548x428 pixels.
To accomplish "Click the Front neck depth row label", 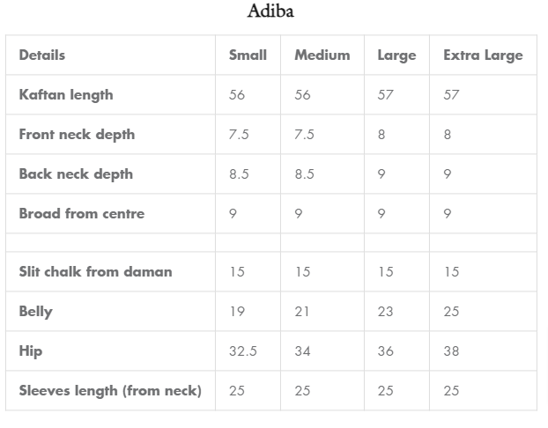I will click(77, 134).
